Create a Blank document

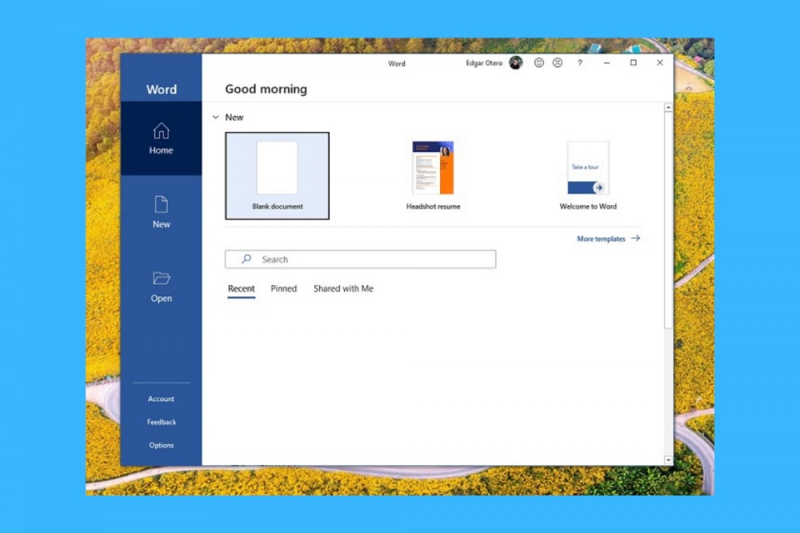click(277, 176)
